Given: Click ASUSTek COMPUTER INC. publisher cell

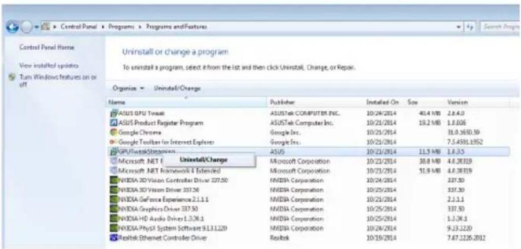Looking at the screenshot, I should pyautogui.click(x=306, y=113).
